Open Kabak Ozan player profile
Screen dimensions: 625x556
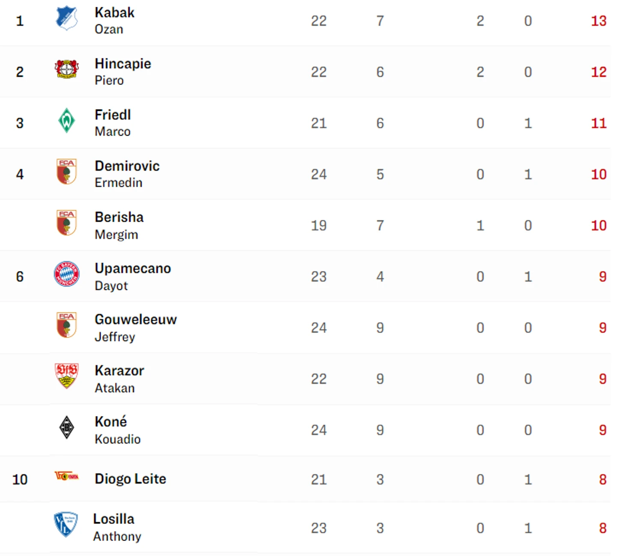click(114, 21)
